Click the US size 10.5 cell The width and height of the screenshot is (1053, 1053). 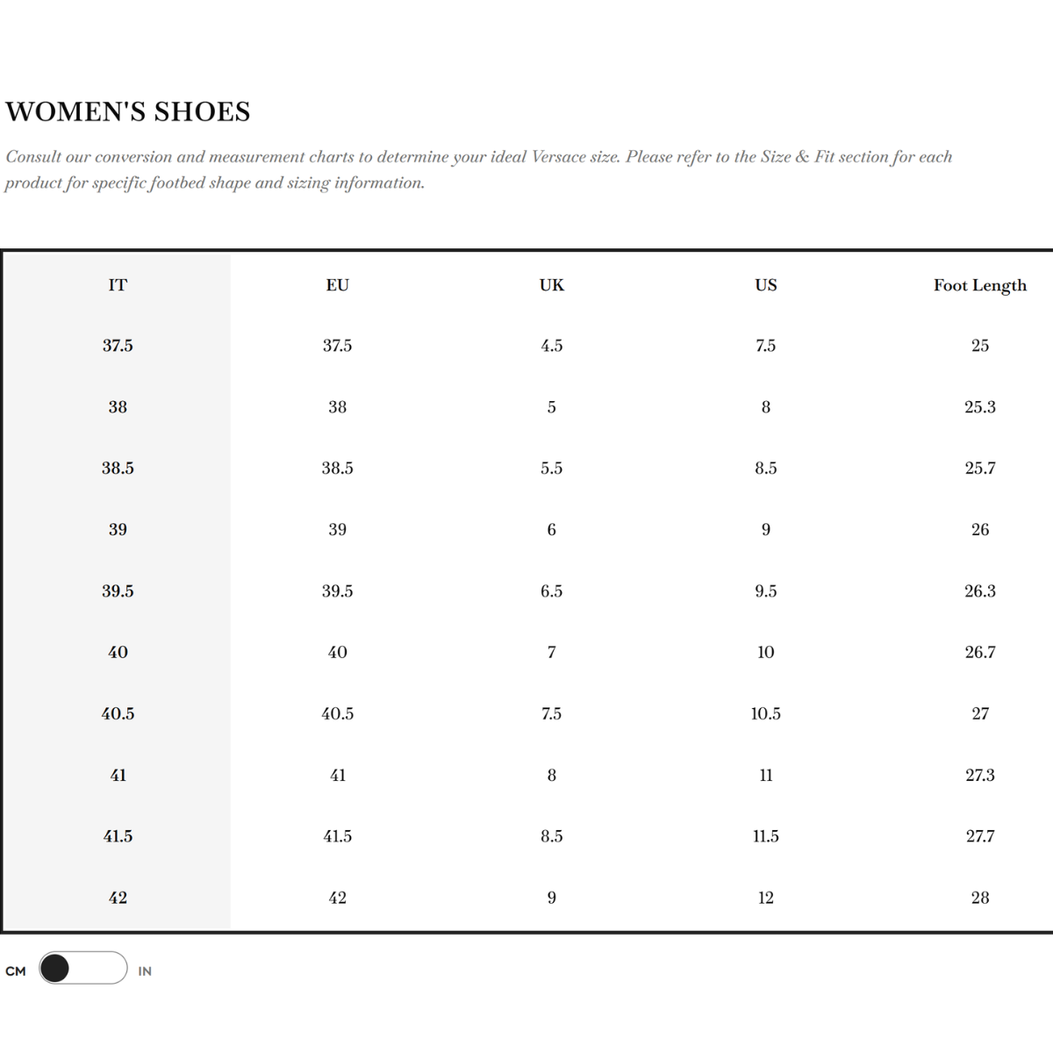766,714
